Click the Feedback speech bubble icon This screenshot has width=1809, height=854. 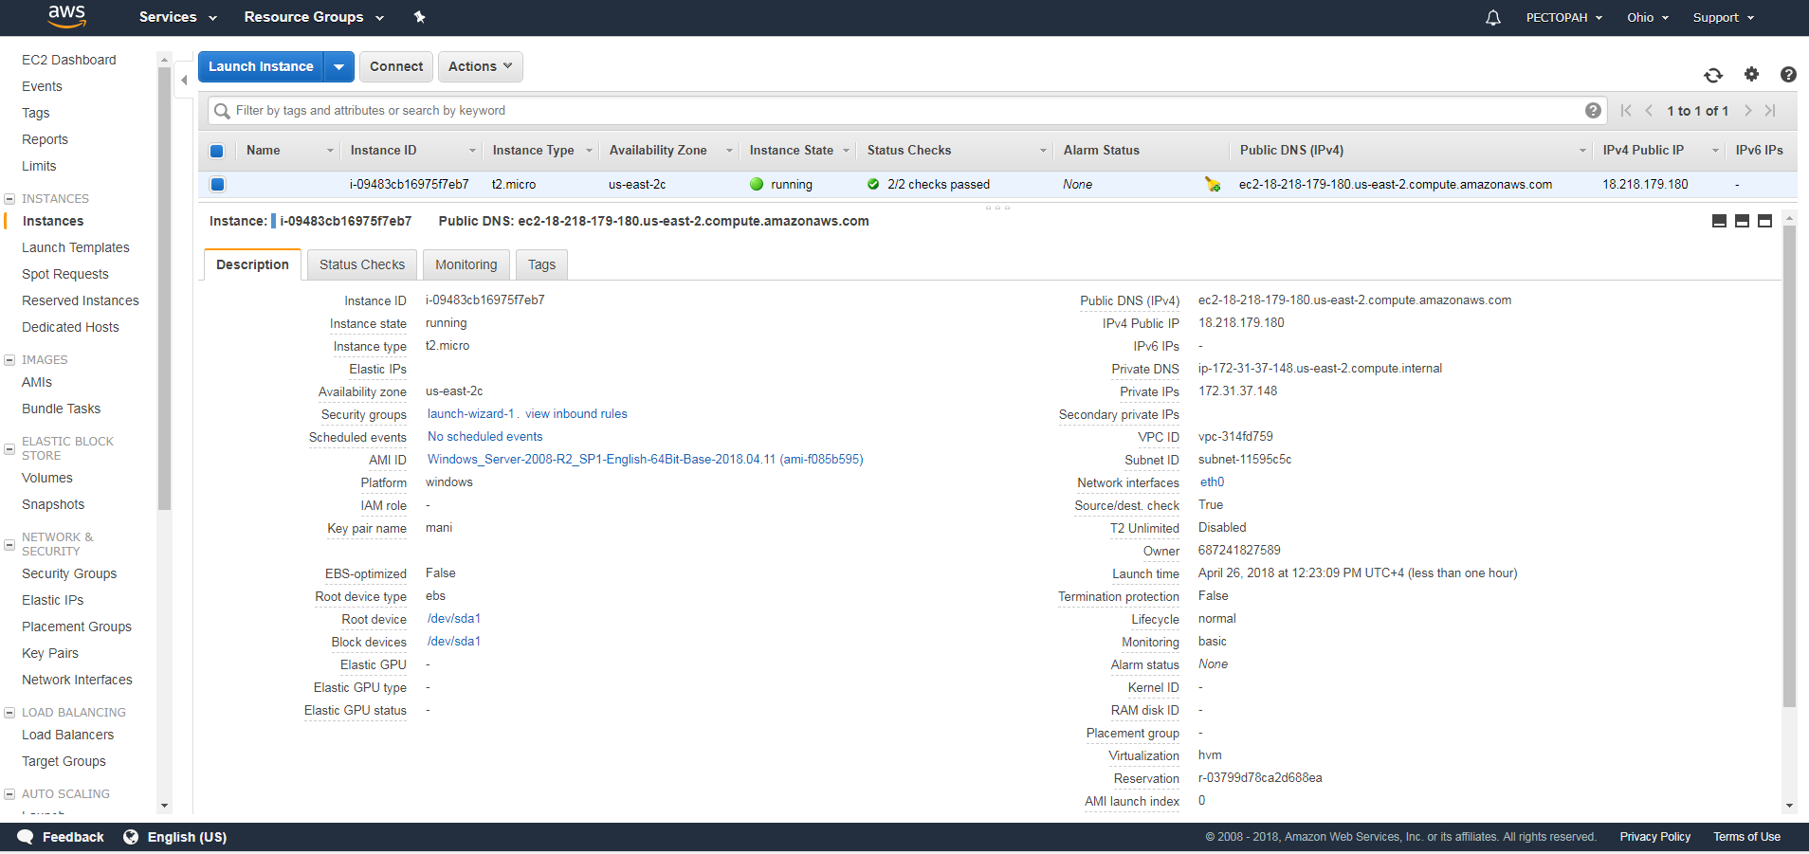(26, 837)
